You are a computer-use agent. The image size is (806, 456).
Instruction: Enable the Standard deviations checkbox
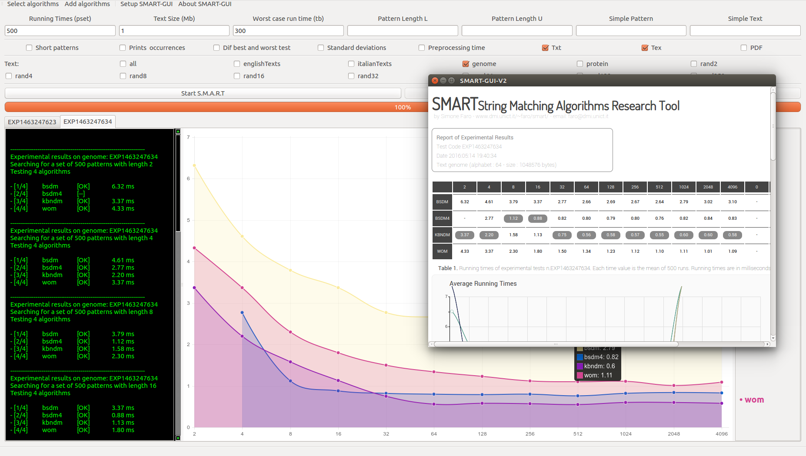pos(321,48)
